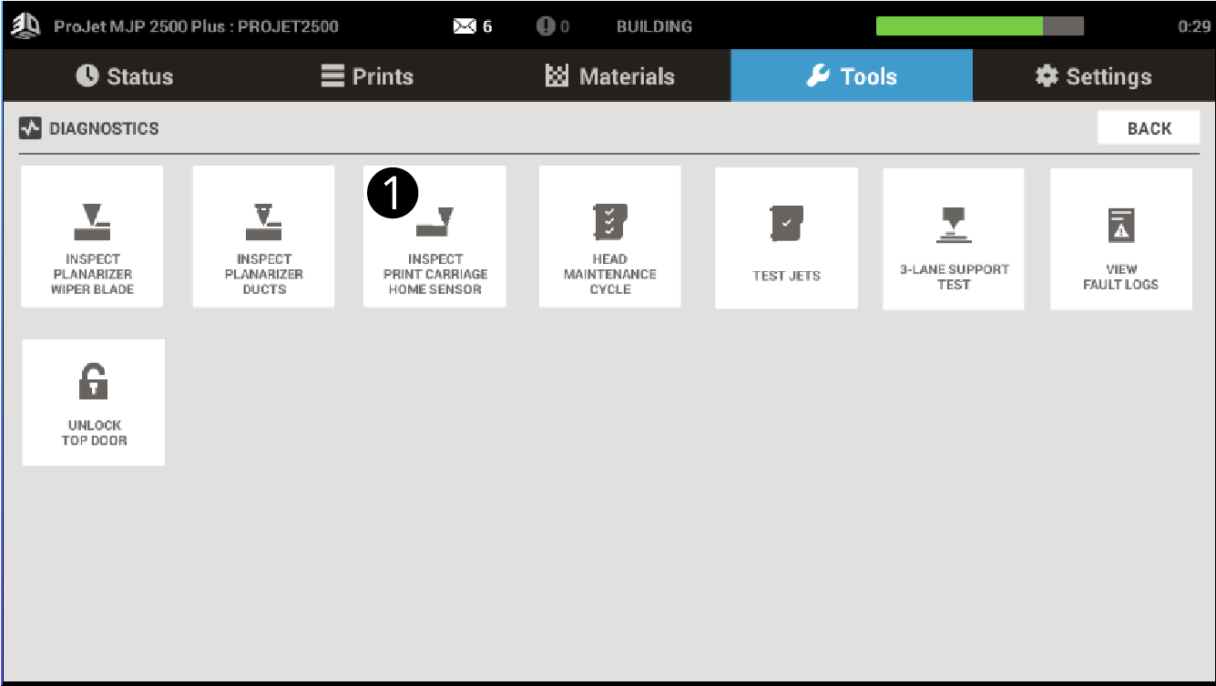Launch the 3-Lane Support Test

[954, 238]
